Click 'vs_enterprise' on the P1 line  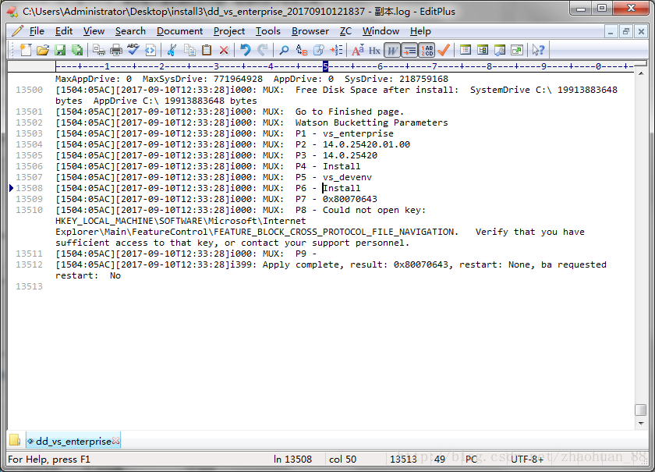pos(358,133)
